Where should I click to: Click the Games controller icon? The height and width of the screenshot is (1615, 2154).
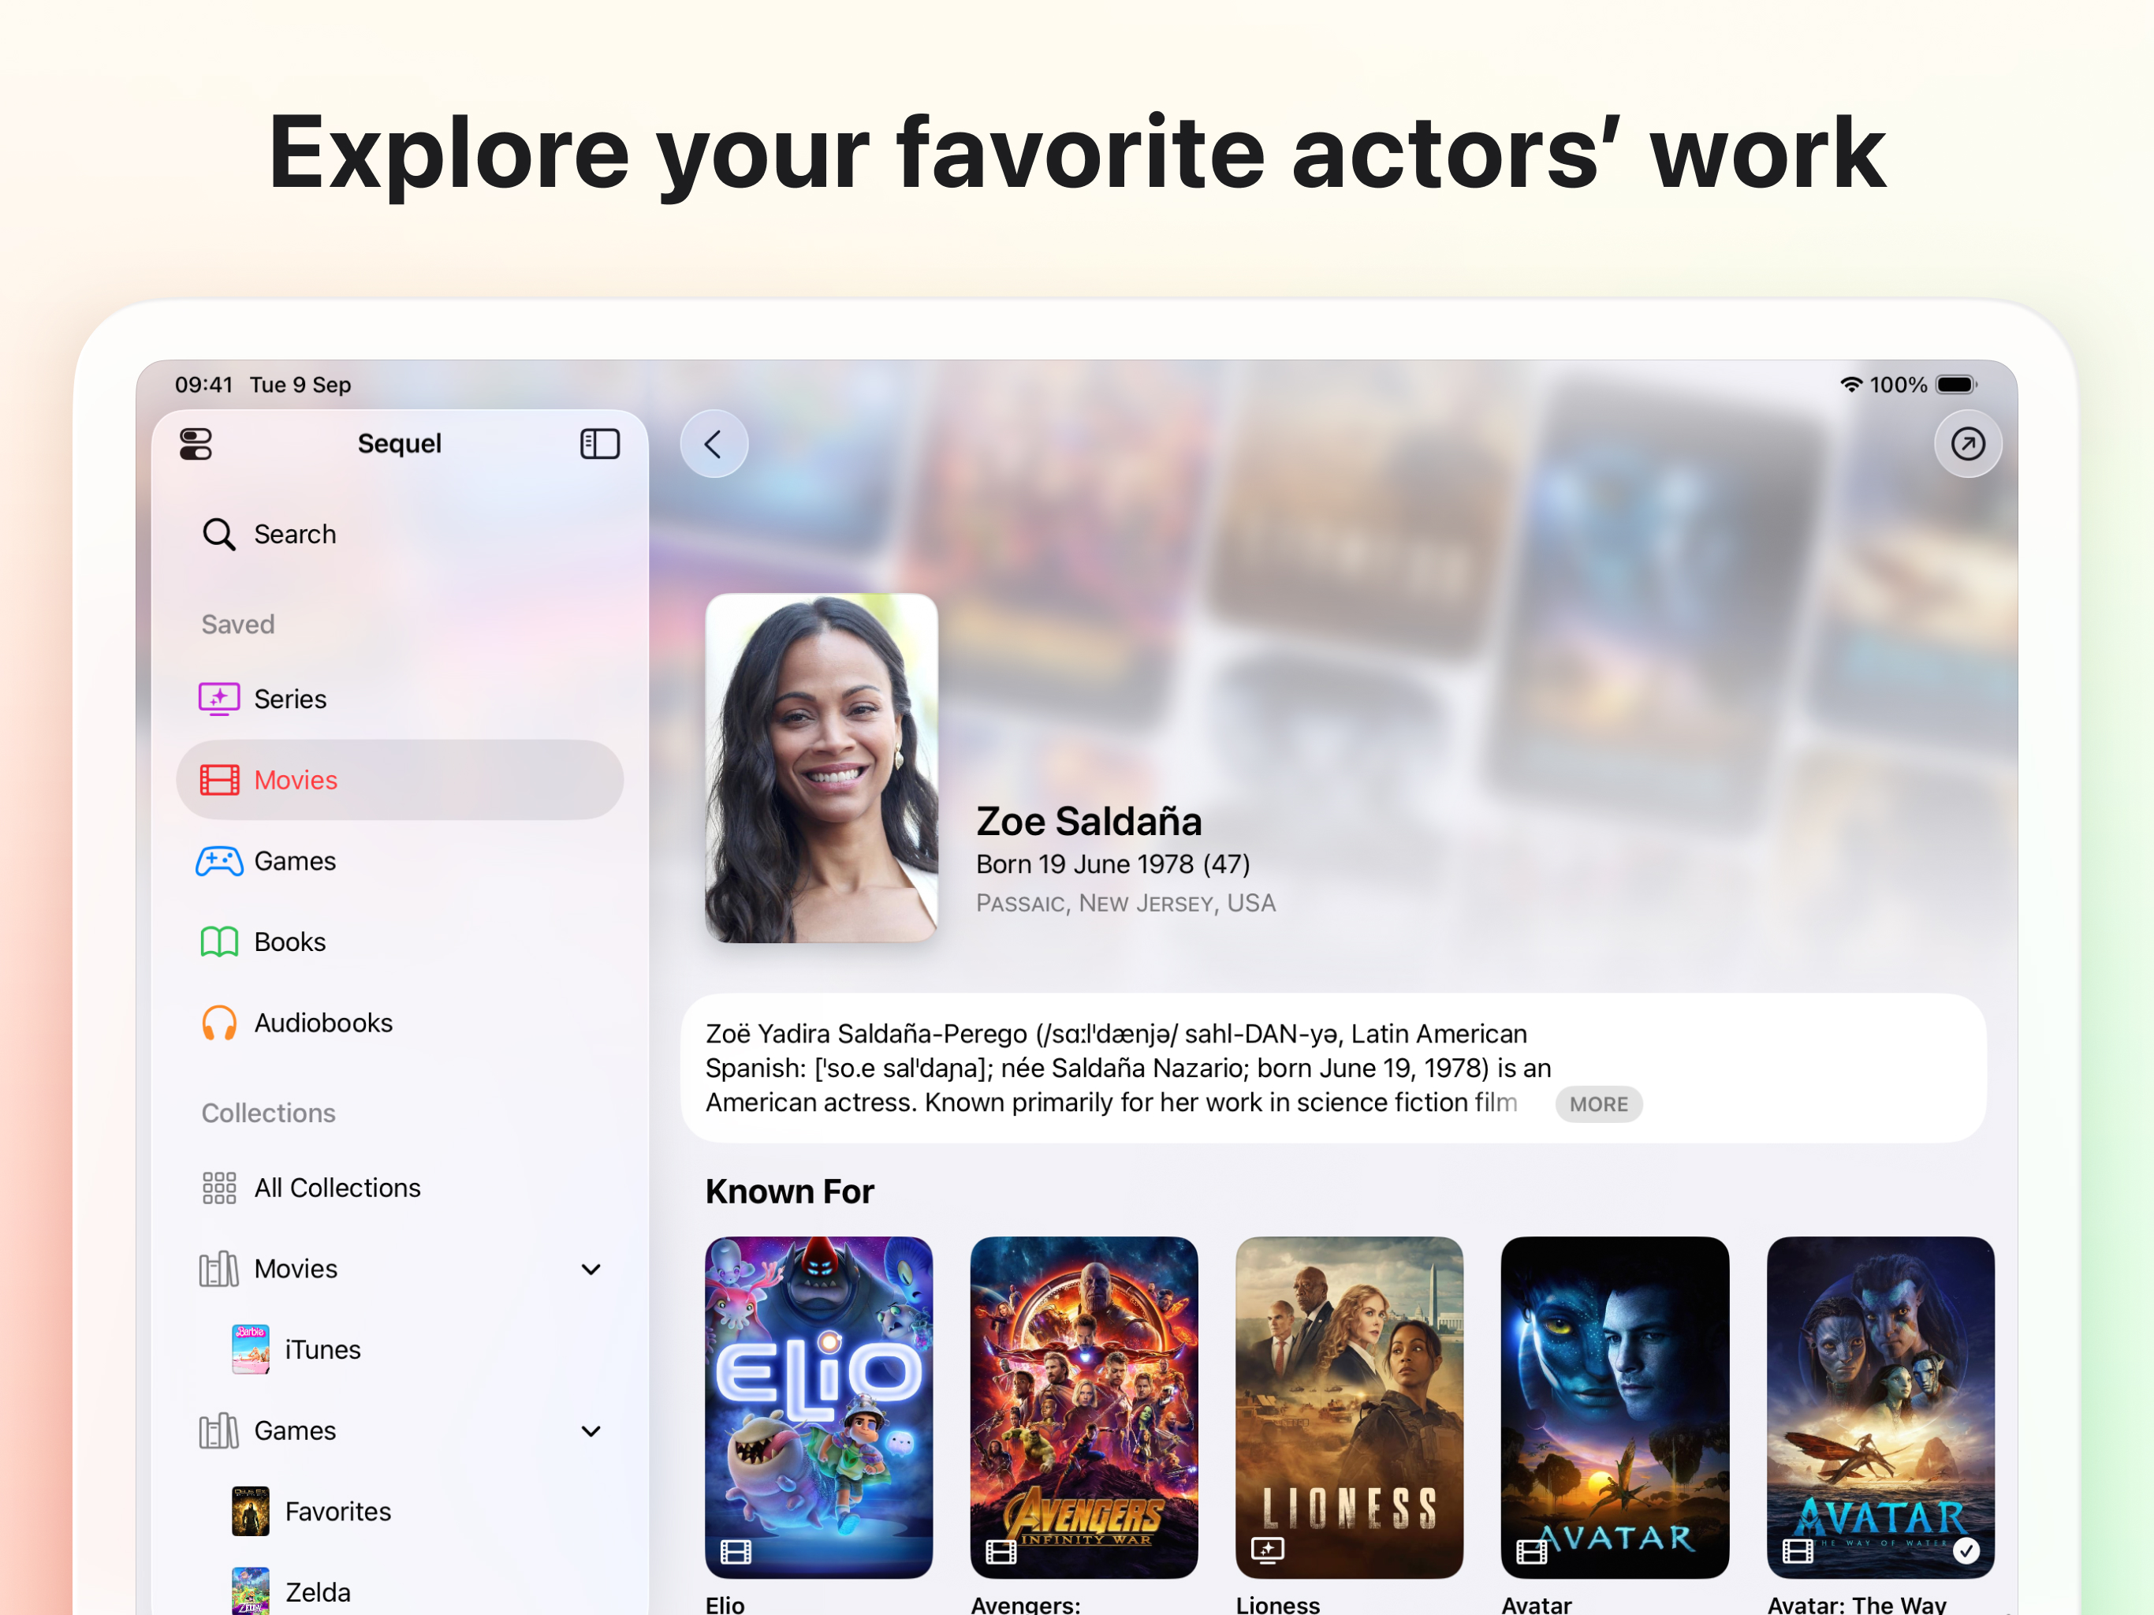pos(219,861)
